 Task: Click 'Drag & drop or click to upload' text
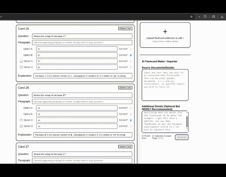[165, 41]
